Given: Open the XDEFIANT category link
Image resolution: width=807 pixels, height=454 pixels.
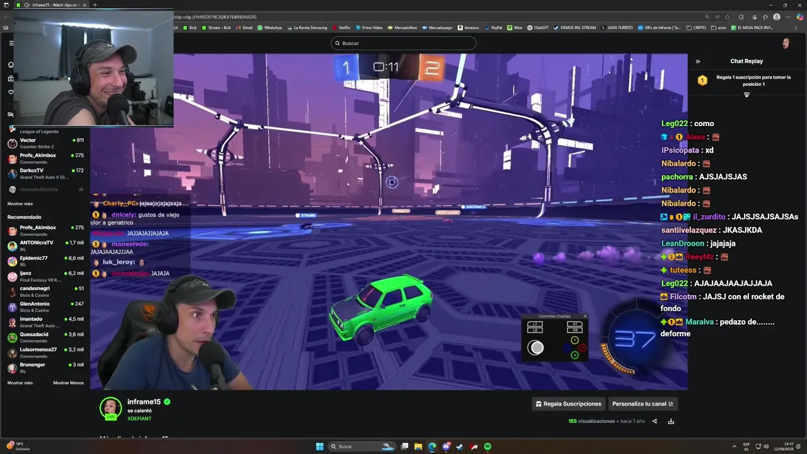Looking at the screenshot, I should tap(139, 419).
